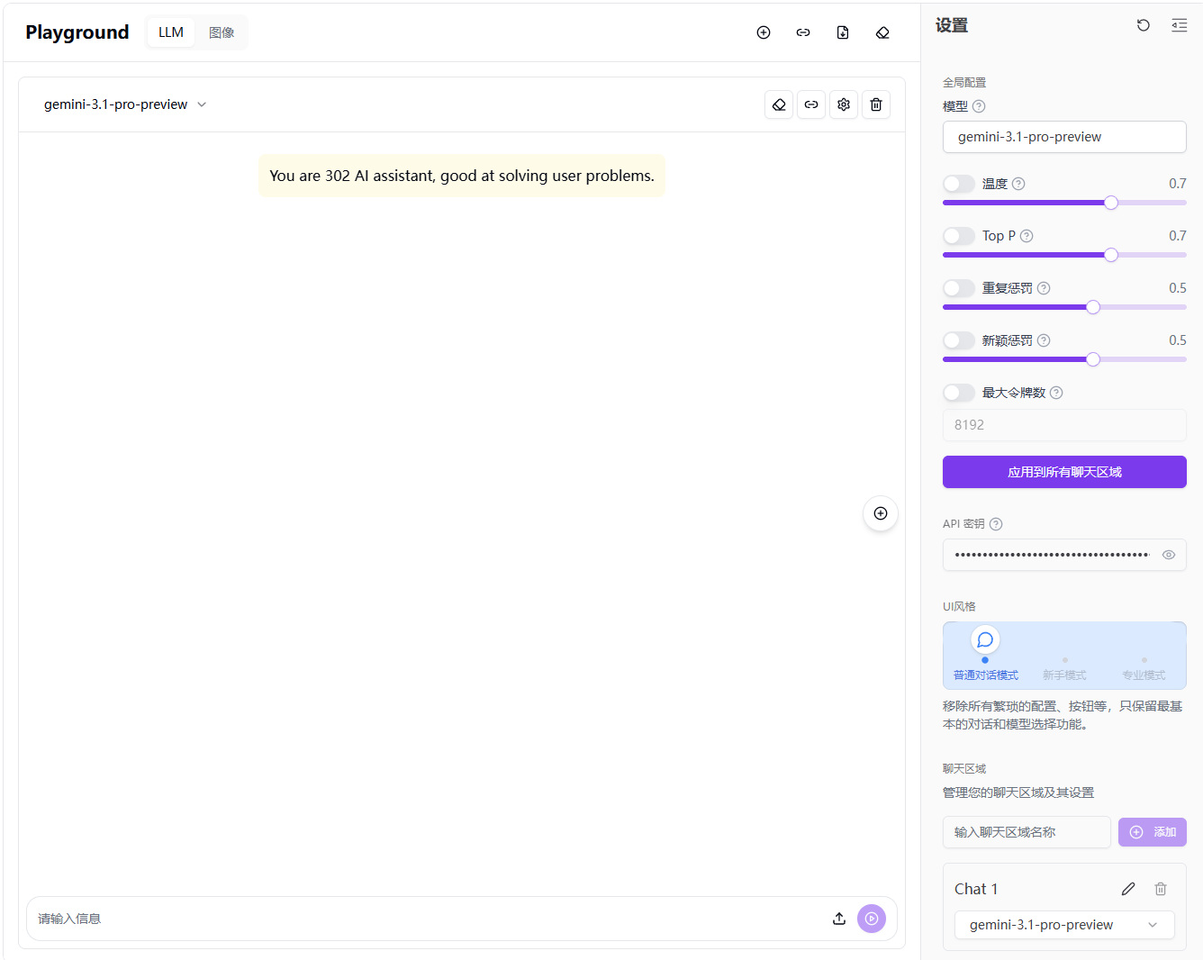
Task: Delete the chat using the trash icon
Action: [x=876, y=104]
